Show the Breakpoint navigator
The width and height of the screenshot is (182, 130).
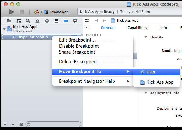66,21
